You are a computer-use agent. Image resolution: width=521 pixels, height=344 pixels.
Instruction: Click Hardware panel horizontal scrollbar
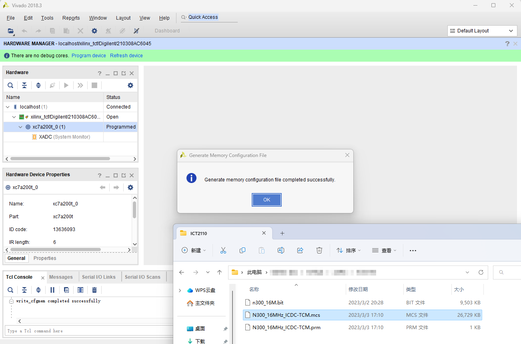pos(60,159)
